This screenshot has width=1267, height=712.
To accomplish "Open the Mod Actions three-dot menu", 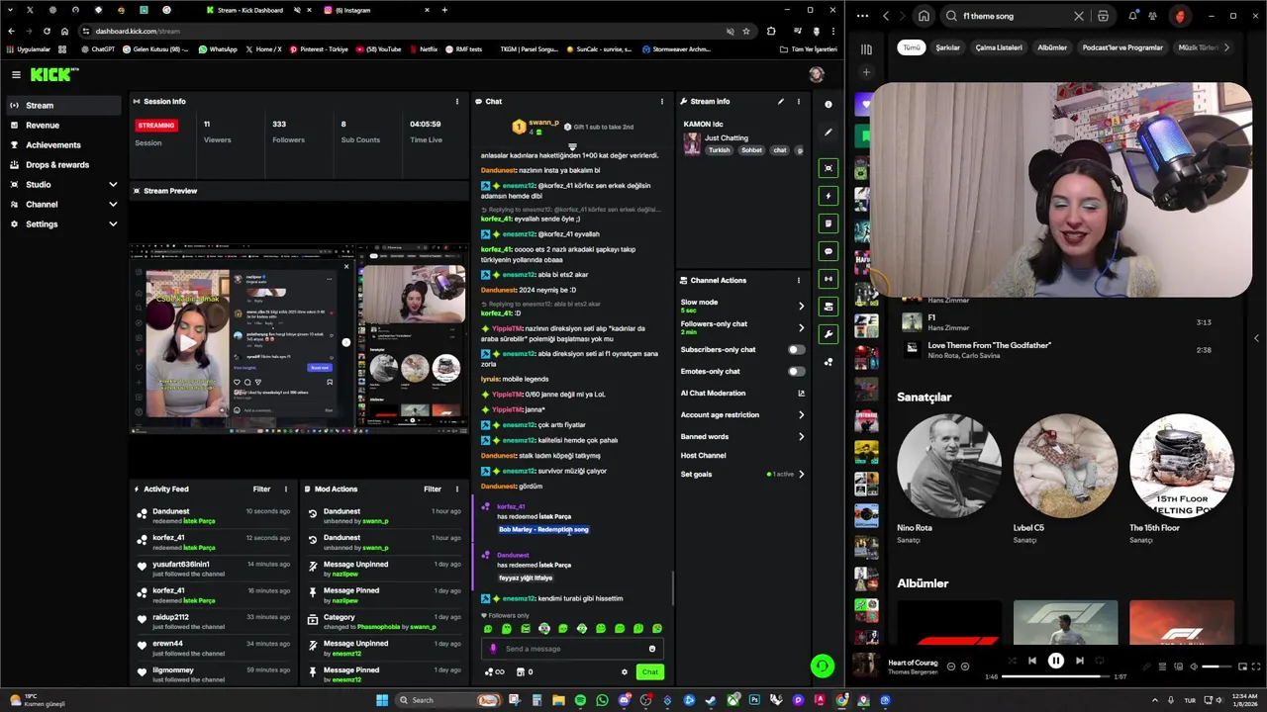I will click(456, 489).
